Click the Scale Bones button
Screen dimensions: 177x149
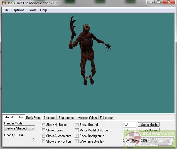point(149,130)
